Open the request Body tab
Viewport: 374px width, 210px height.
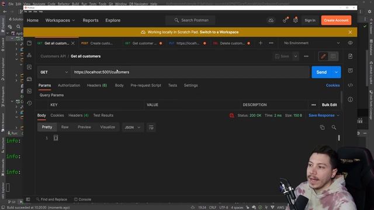119,86
